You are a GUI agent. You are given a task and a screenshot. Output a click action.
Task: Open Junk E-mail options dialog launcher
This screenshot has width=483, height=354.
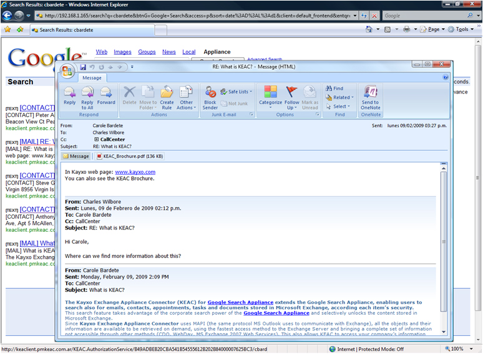[251, 114]
